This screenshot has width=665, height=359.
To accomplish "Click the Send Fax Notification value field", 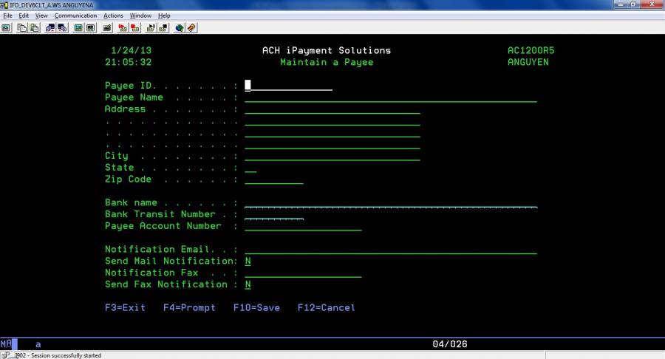I will 248,284.
